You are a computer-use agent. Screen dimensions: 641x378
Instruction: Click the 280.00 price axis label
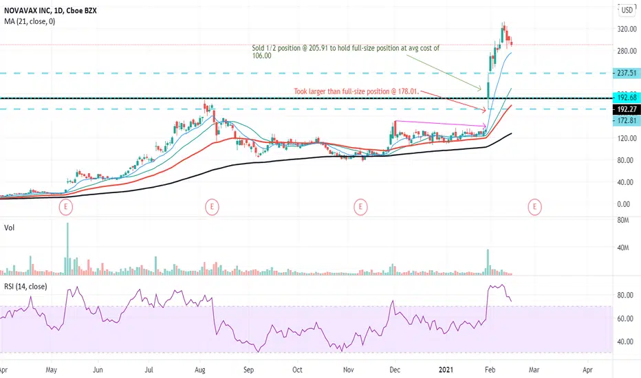click(627, 51)
